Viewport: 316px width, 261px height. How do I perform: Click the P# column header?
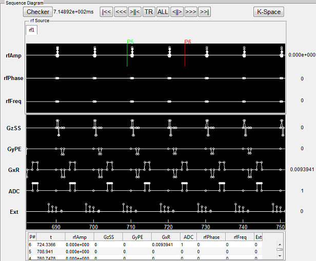tap(32, 237)
